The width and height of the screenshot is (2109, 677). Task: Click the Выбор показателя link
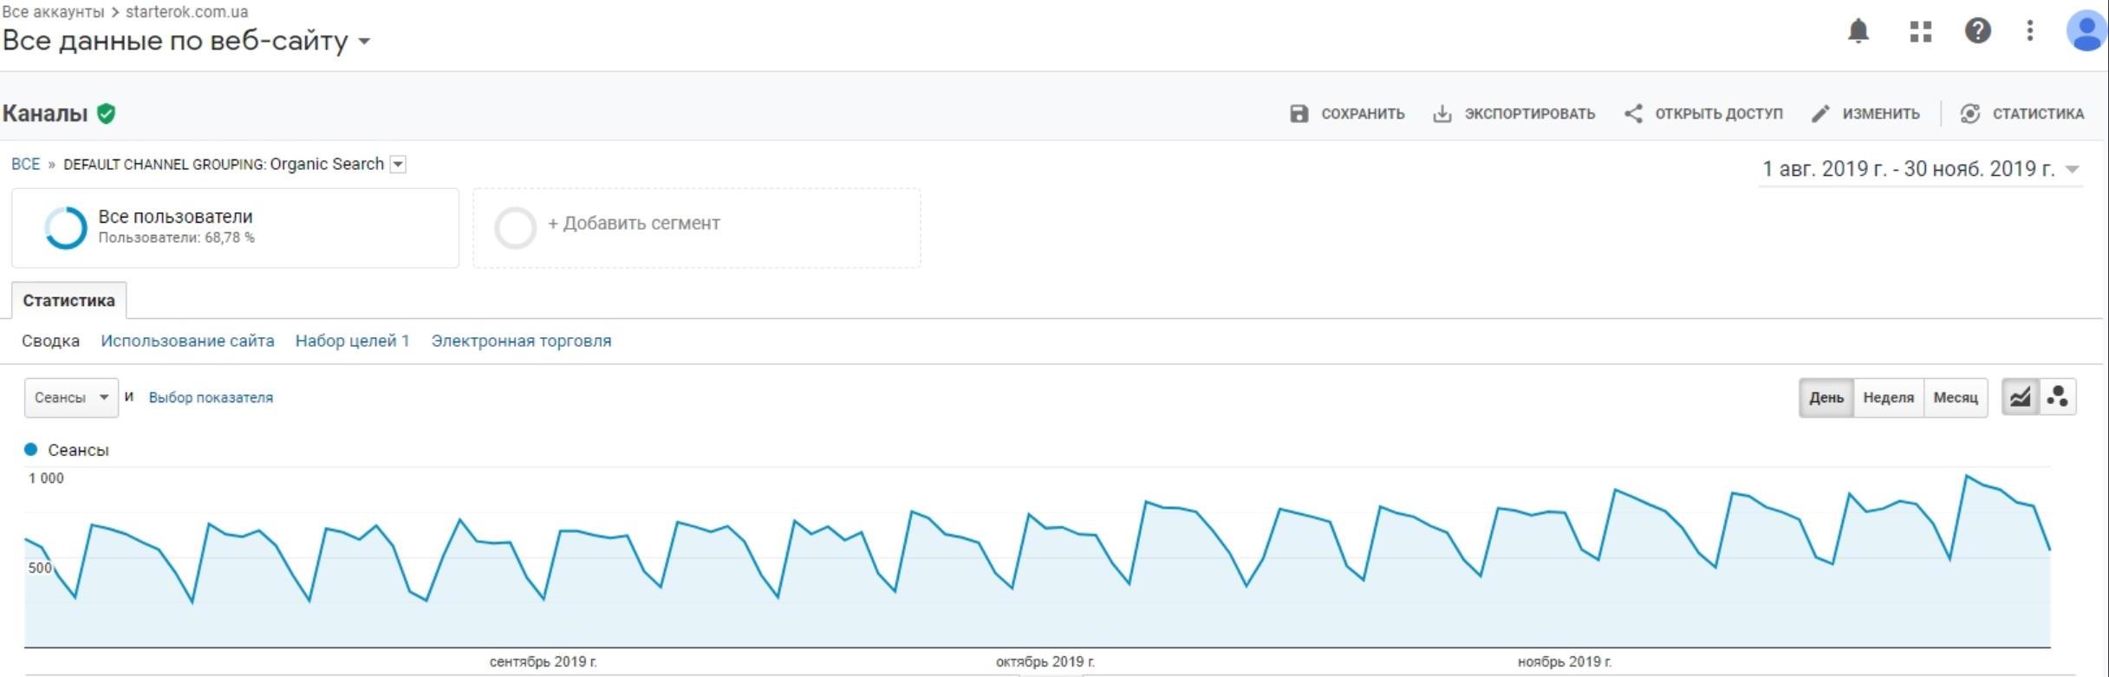click(211, 398)
